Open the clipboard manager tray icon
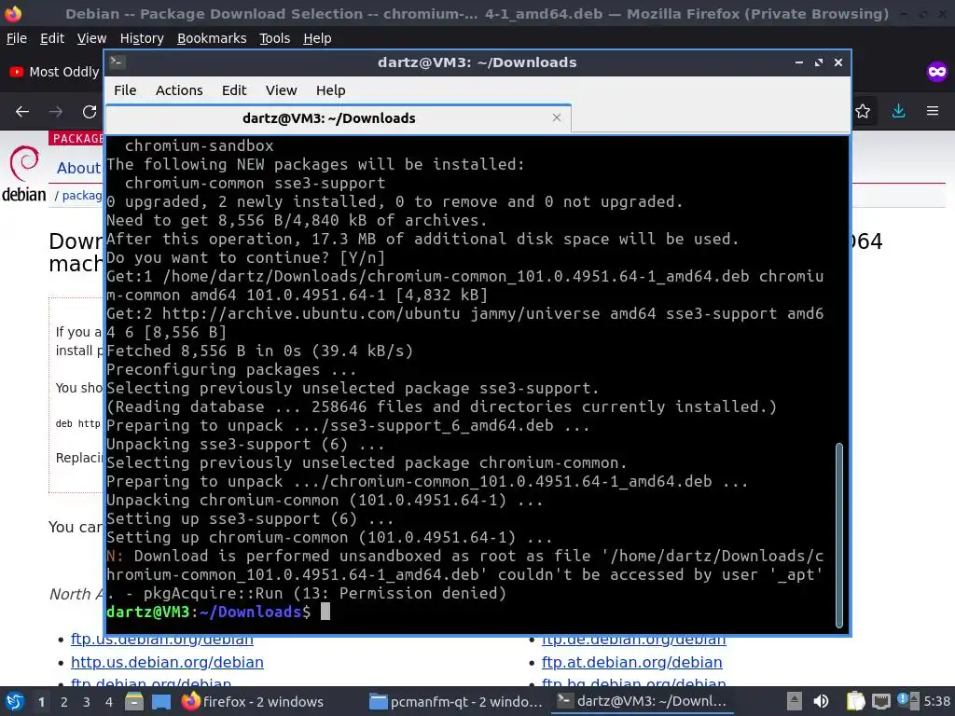The image size is (955, 716). coord(855,701)
